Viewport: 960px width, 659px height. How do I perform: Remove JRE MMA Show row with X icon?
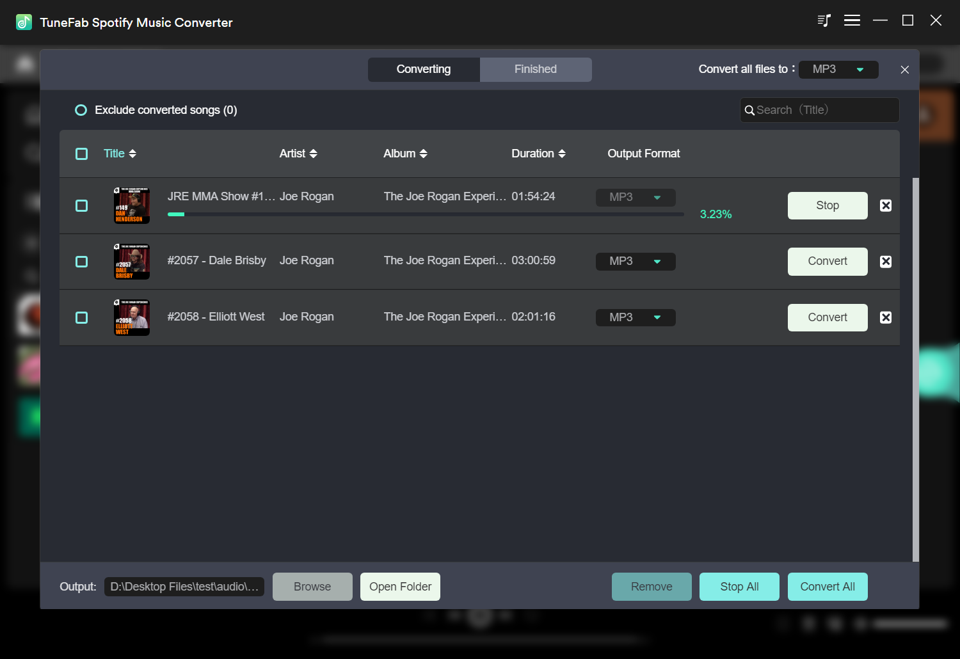click(x=885, y=205)
